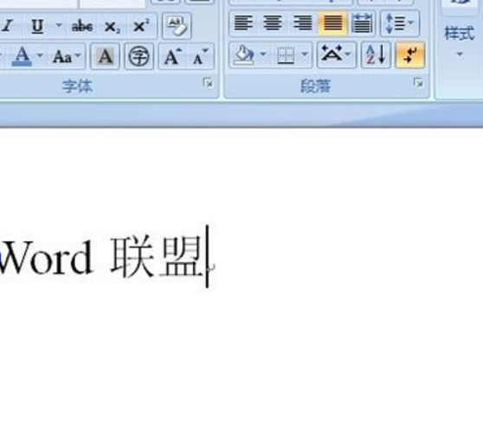The width and height of the screenshot is (483, 430).
Task: Open Asian layout dropdown
Action: tap(337, 55)
